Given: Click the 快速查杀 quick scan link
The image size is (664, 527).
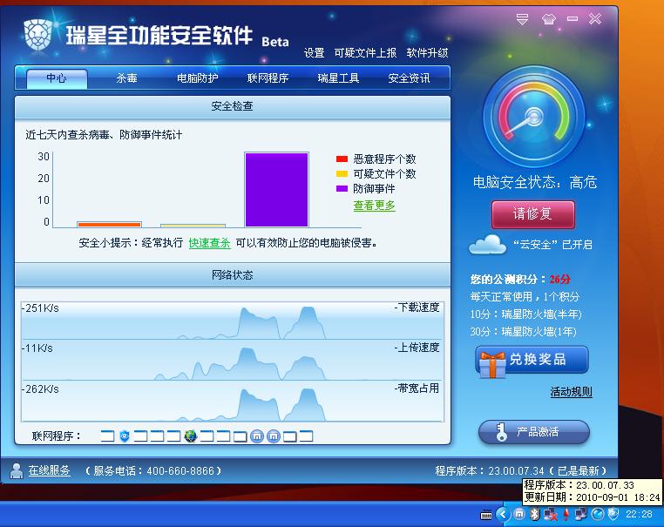Looking at the screenshot, I should (x=210, y=243).
